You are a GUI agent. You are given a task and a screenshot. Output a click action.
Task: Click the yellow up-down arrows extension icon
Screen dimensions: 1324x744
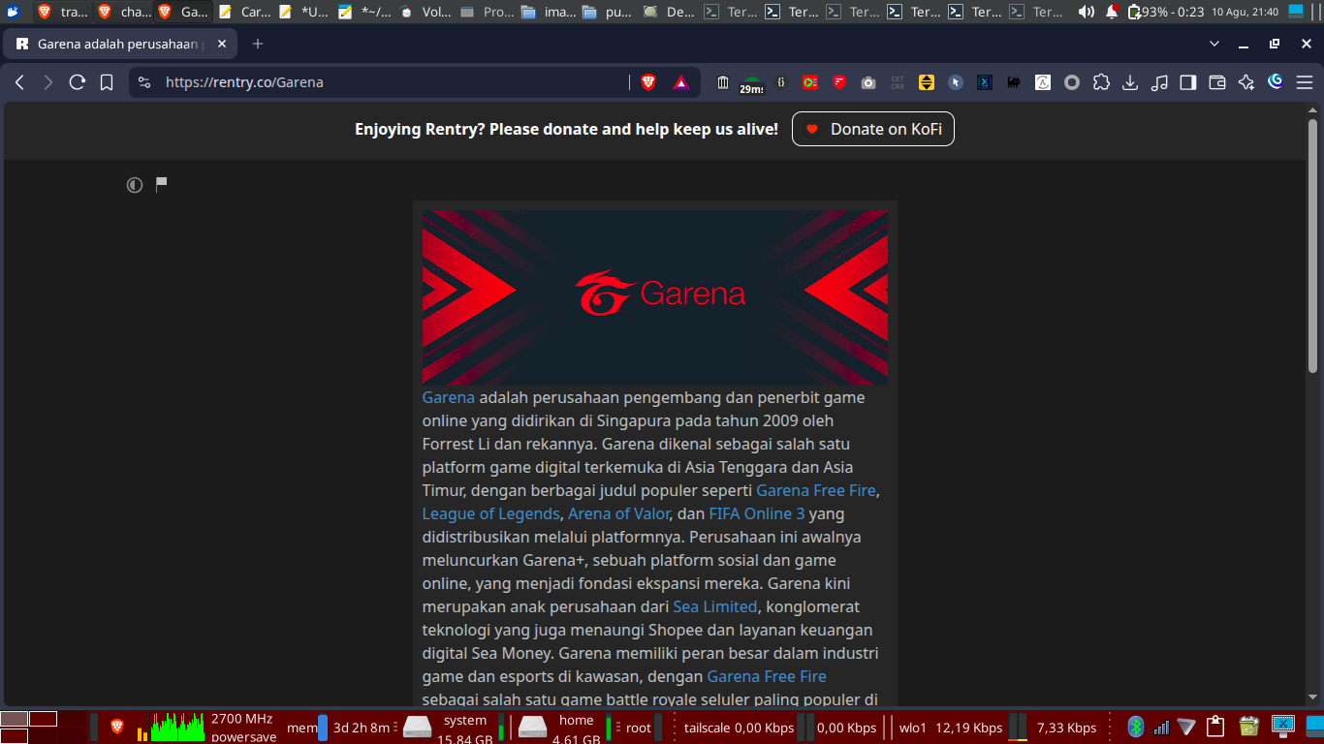tap(927, 82)
